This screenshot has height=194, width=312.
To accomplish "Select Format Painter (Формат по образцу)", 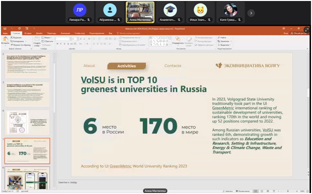I will point(21,45).
